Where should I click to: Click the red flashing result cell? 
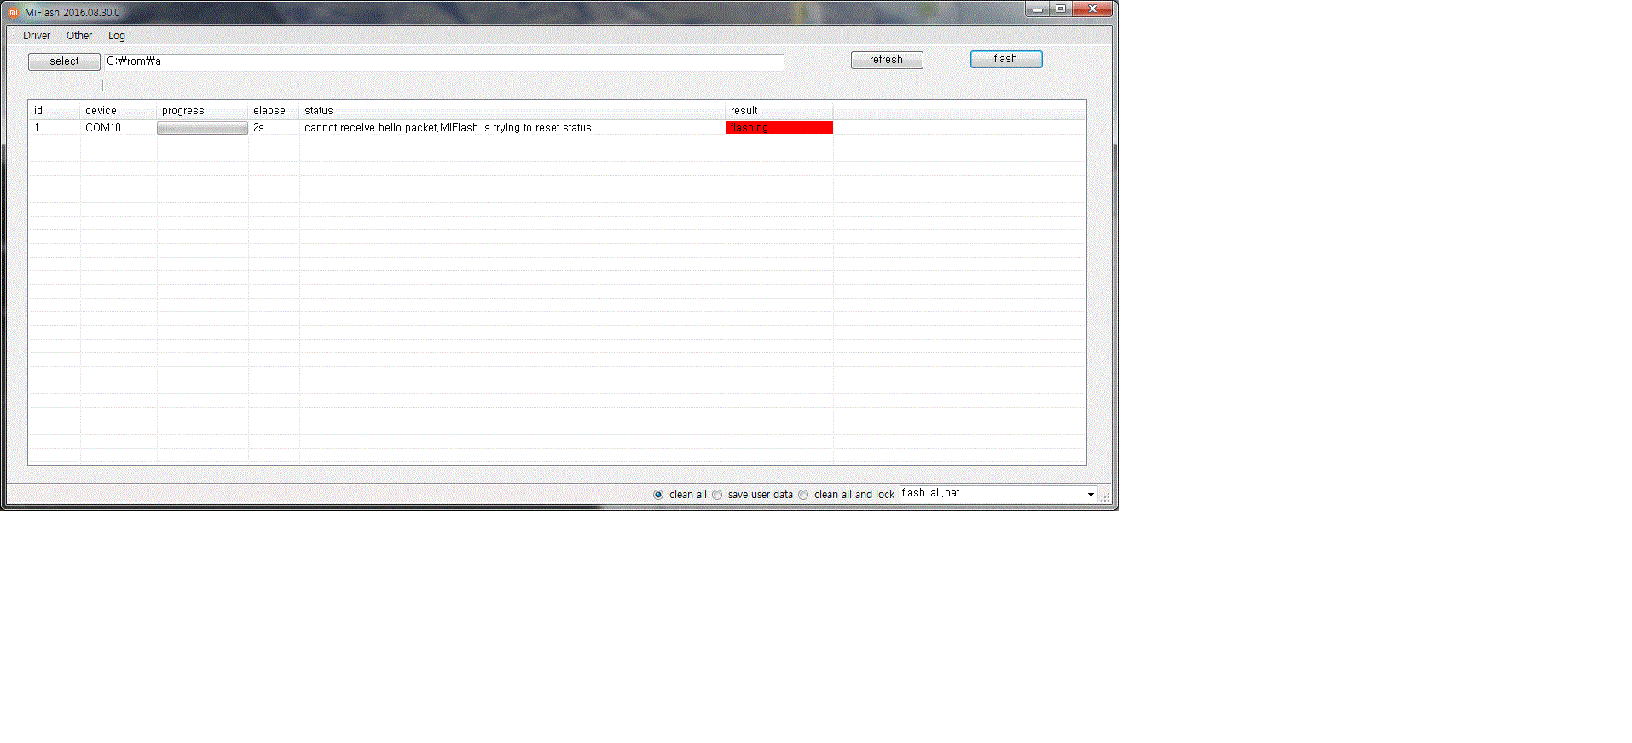[x=779, y=128]
